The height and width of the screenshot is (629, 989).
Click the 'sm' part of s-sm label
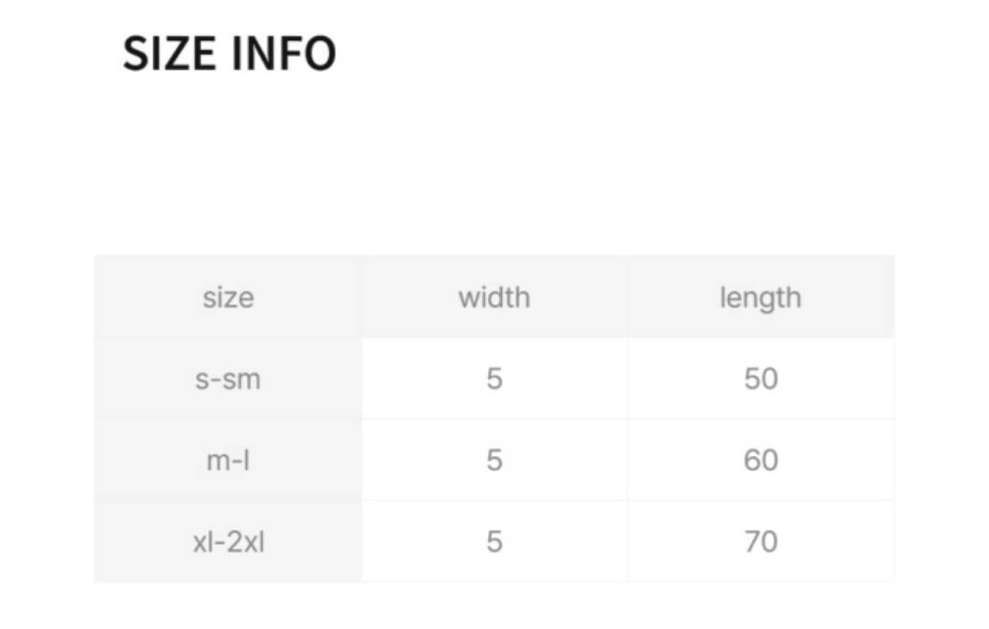pyautogui.click(x=243, y=379)
